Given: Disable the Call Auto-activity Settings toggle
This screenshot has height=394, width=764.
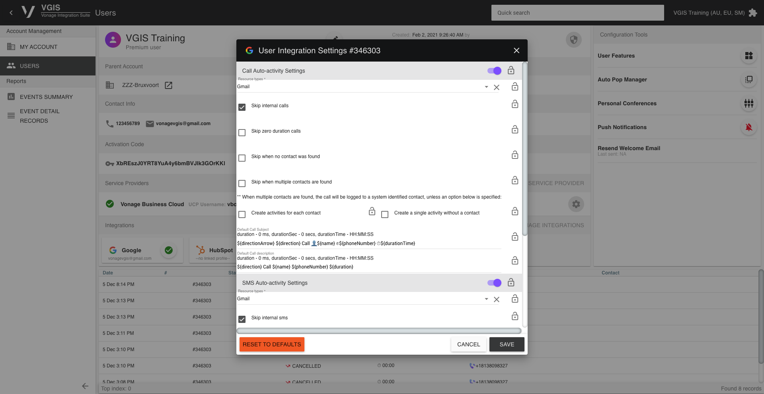Looking at the screenshot, I should tap(494, 71).
